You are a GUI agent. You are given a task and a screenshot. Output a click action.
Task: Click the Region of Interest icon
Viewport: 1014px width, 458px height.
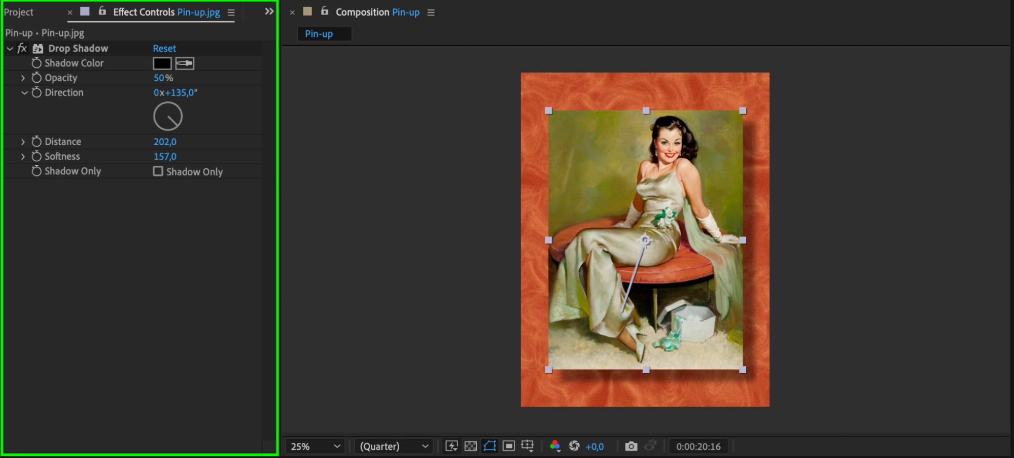tap(508, 446)
